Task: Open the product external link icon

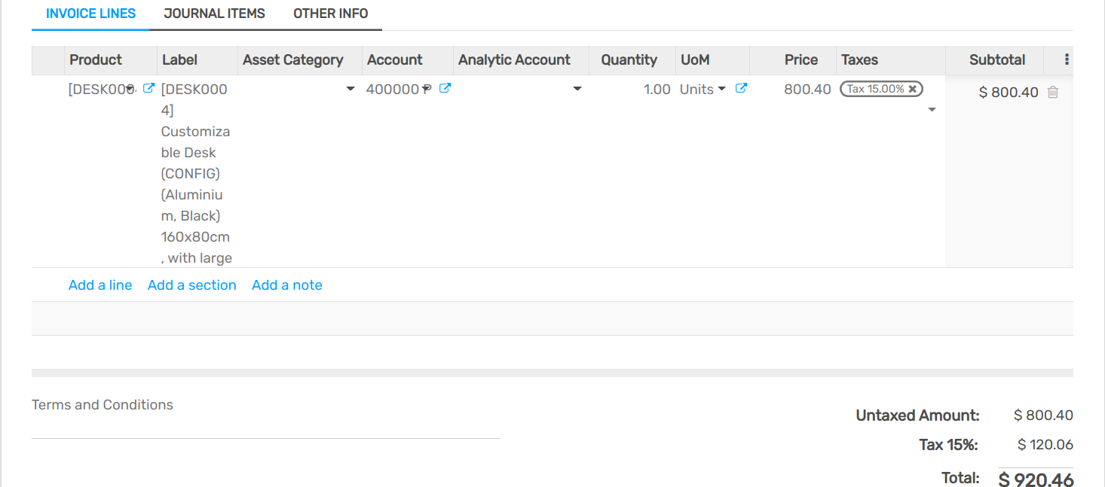Action: point(149,88)
